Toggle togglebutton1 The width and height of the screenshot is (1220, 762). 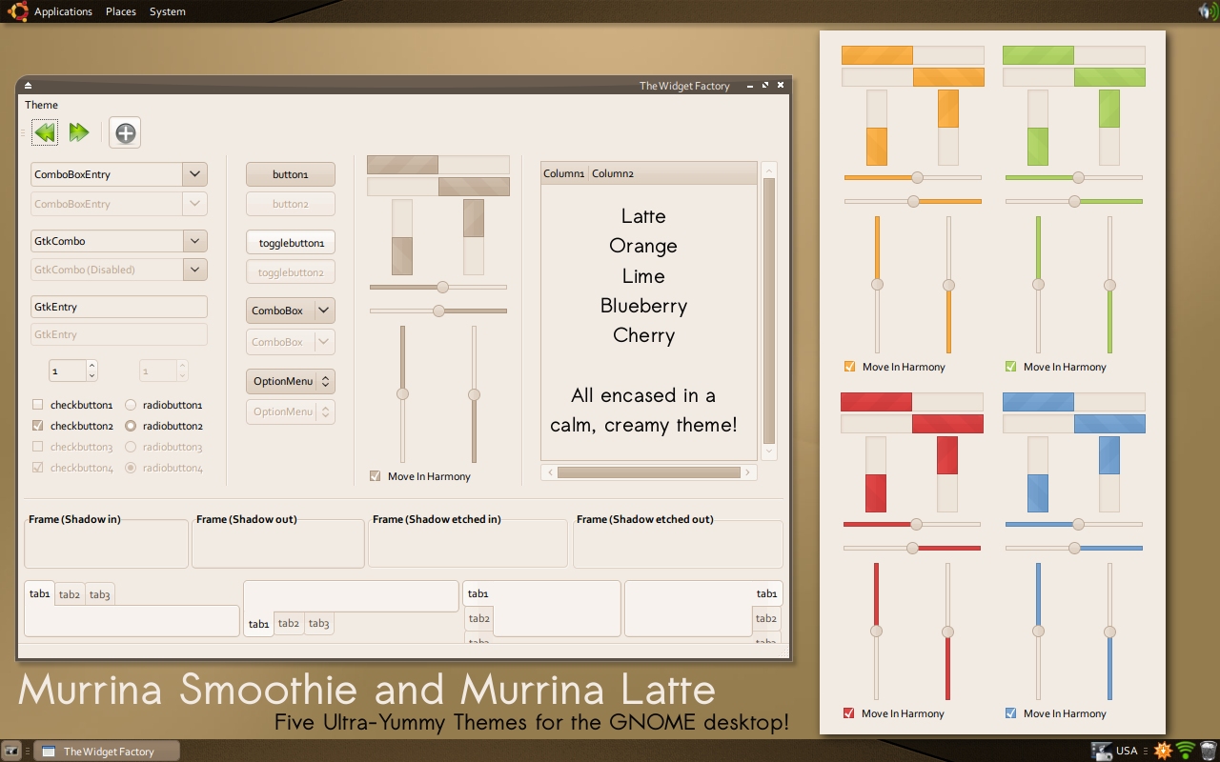tap(291, 243)
